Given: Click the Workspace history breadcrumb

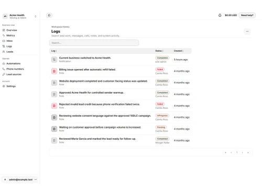Looking at the screenshot, I should click(60, 27).
